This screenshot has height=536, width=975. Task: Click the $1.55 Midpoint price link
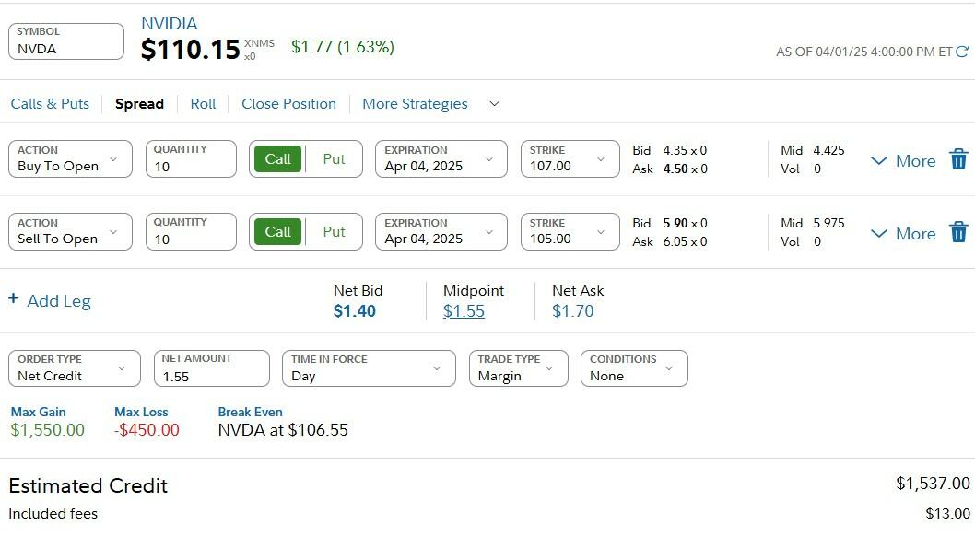(464, 311)
